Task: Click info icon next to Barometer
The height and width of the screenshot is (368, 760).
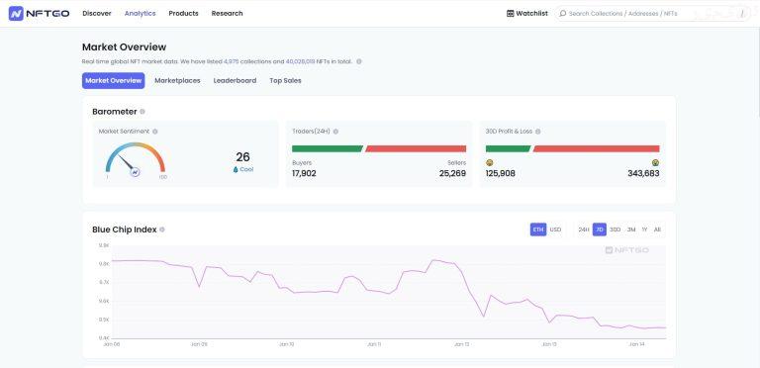Action: (142, 112)
